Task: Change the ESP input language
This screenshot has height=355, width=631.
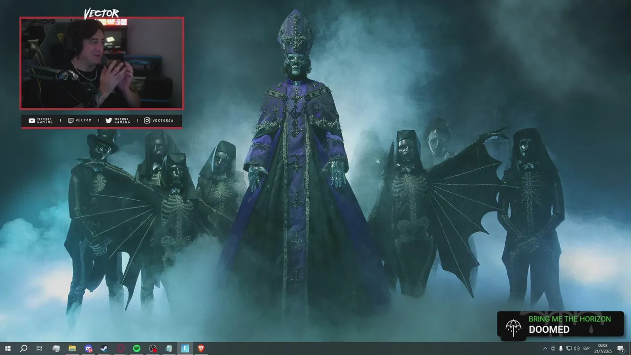Action: click(587, 349)
